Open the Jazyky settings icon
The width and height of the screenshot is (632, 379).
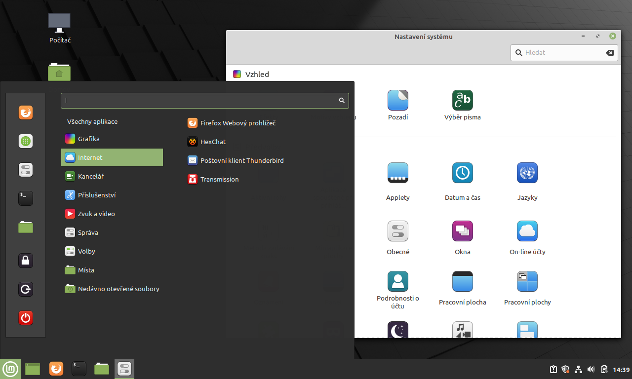click(527, 173)
